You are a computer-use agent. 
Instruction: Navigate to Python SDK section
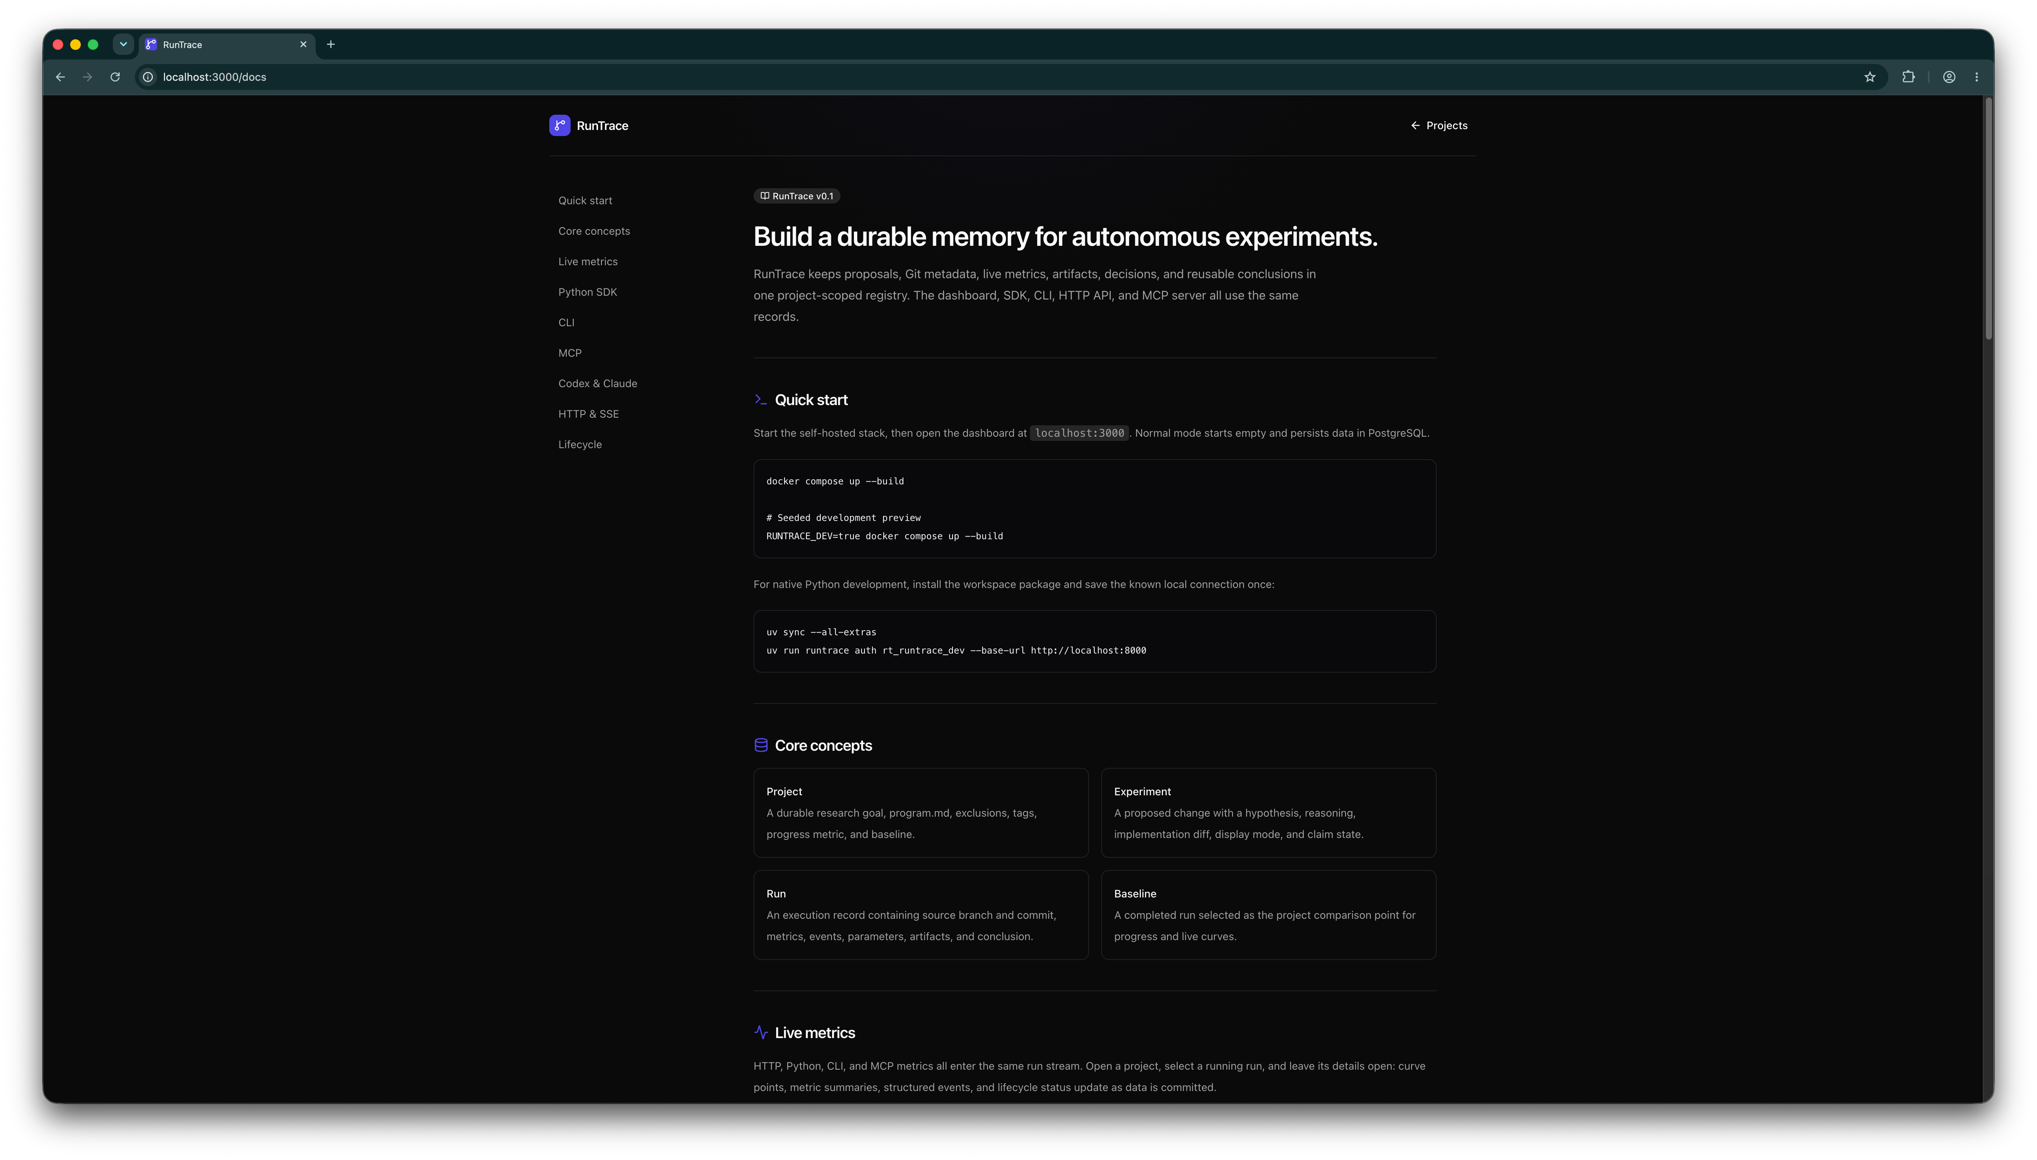(x=587, y=292)
